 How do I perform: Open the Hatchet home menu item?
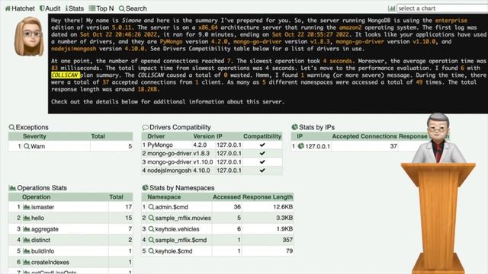pyautogui.click(x=20, y=8)
